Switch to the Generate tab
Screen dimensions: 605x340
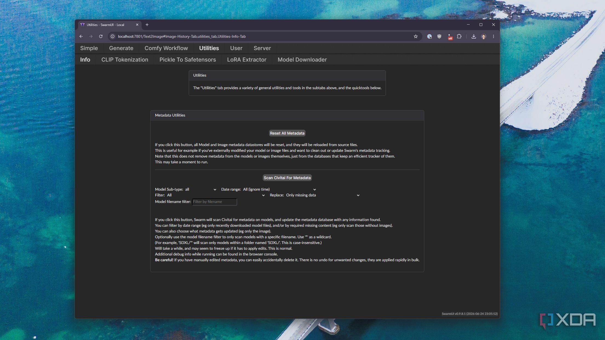(x=121, y=48)
